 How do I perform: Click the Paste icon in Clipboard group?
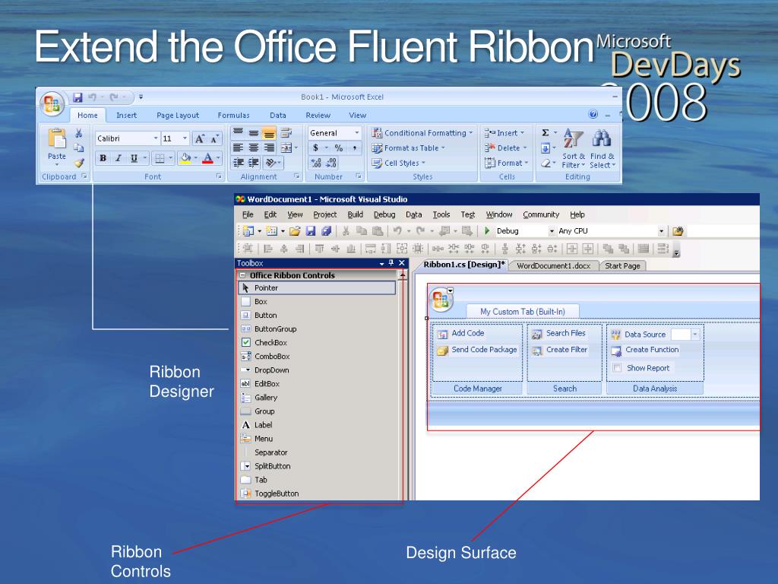(x=56, y=139)
